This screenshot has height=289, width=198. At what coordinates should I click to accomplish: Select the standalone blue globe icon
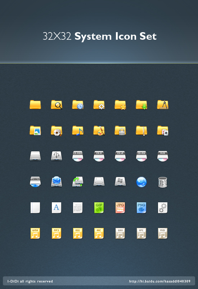pos(141,182)
